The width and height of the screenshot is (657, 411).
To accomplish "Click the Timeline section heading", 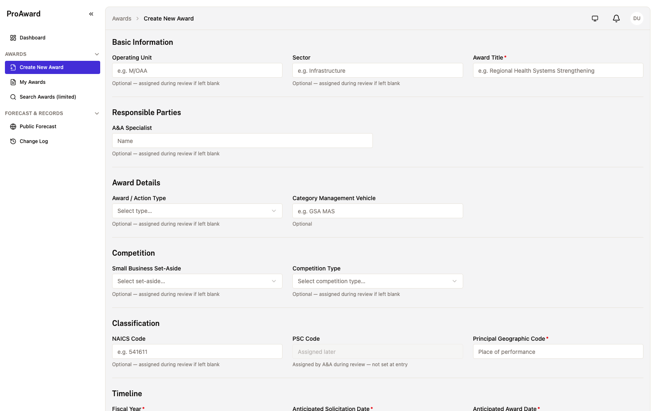I will (127, 394).
